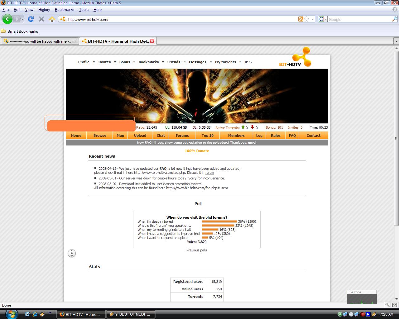Open the Google search engine selector dropdown
The image size is (399, 319).
323,19
